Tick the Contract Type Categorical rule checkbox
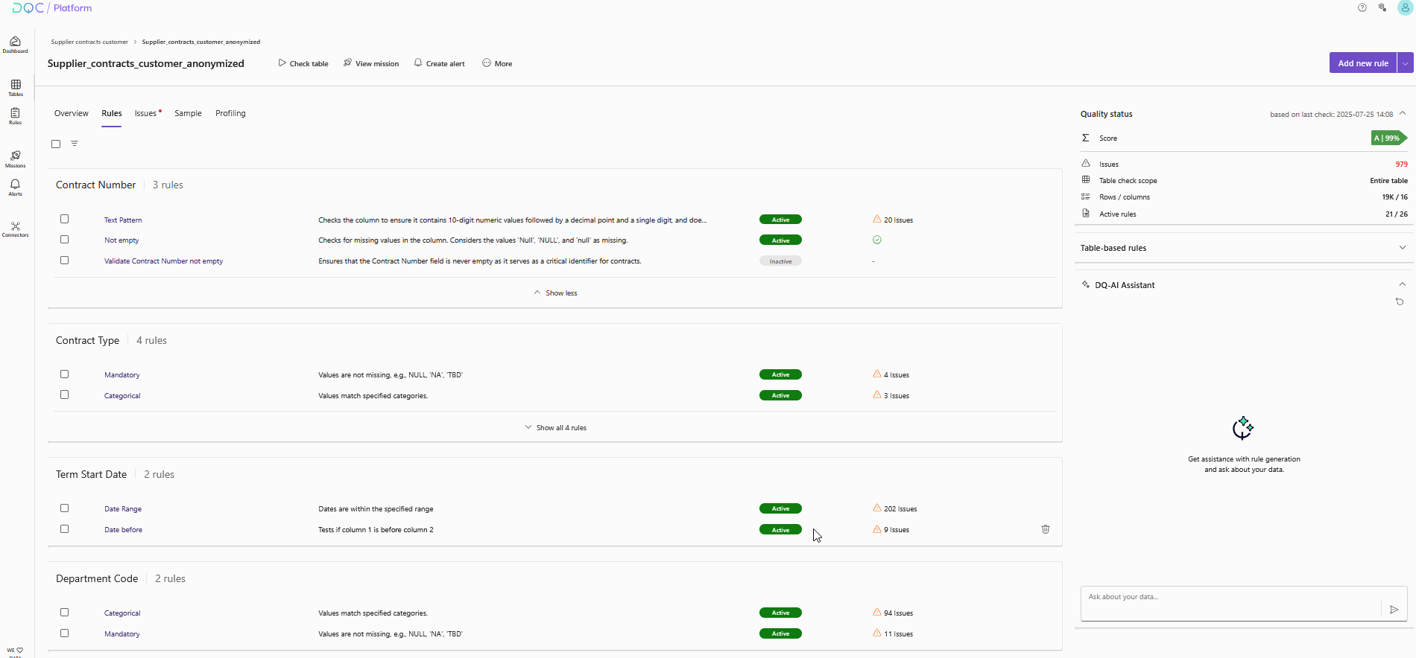This screenshot has height=658, width=1416. (x=65, y=395)
